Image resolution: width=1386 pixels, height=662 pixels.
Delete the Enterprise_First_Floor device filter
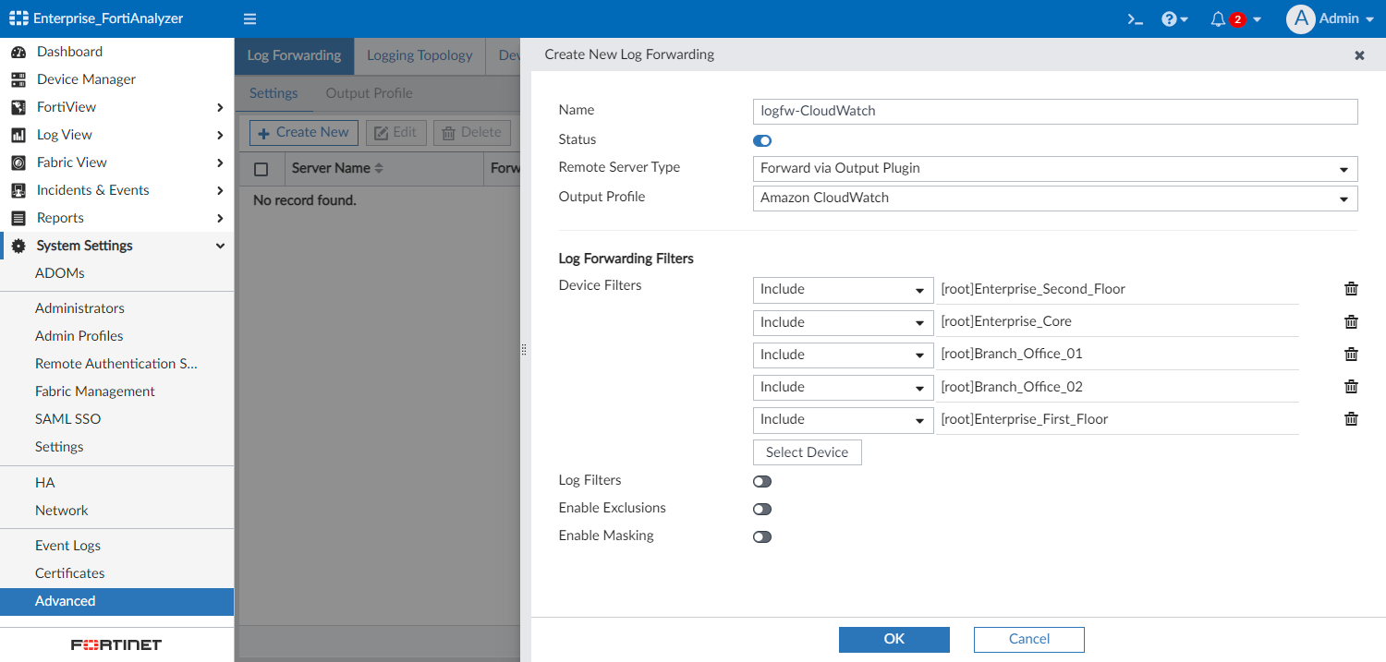[x=1351, y=419]
